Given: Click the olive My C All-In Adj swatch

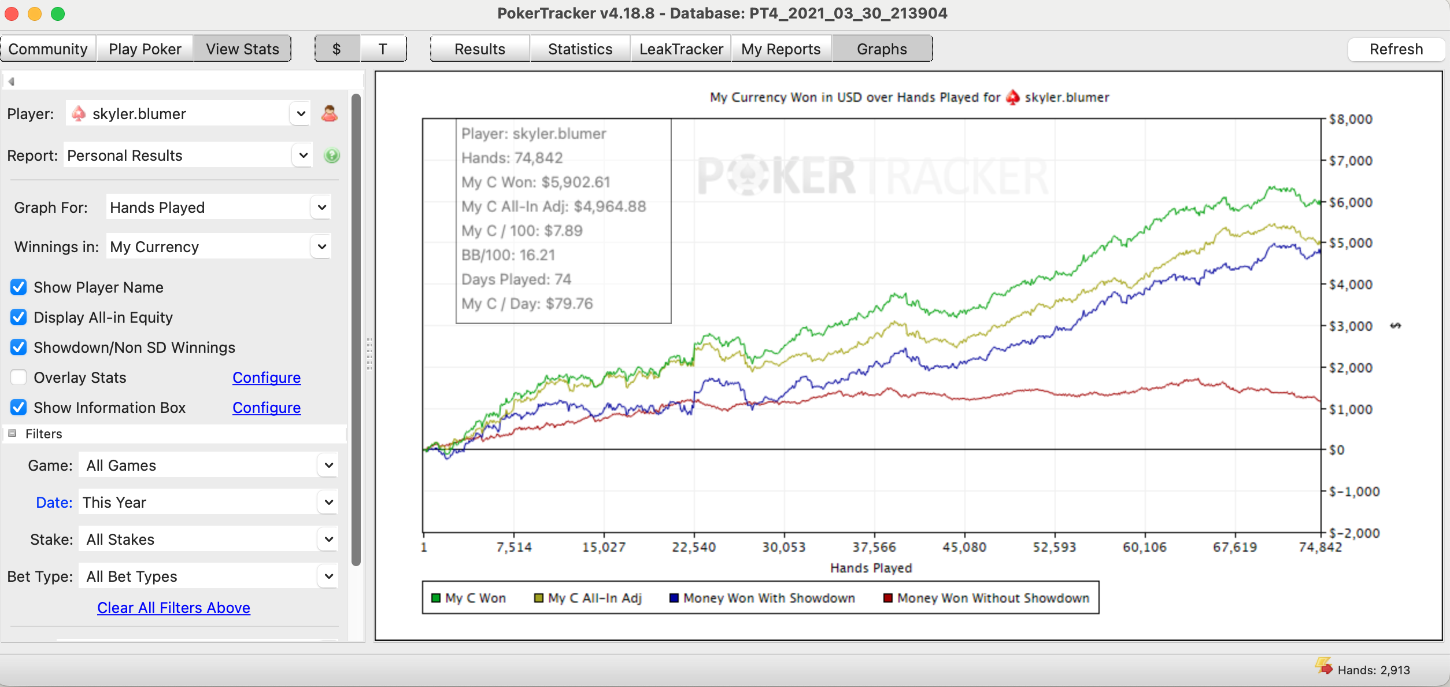Looking at the screenshot, I should point(539,598).
